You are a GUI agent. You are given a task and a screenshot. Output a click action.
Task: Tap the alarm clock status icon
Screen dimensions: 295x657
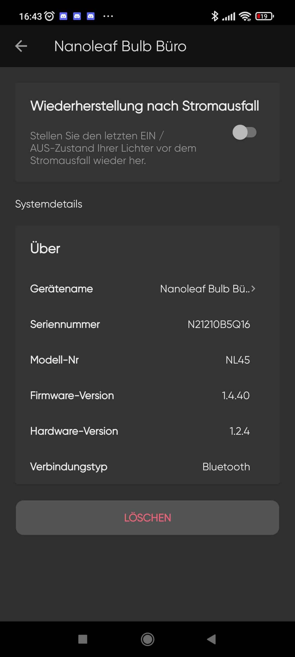coord(49,16)
